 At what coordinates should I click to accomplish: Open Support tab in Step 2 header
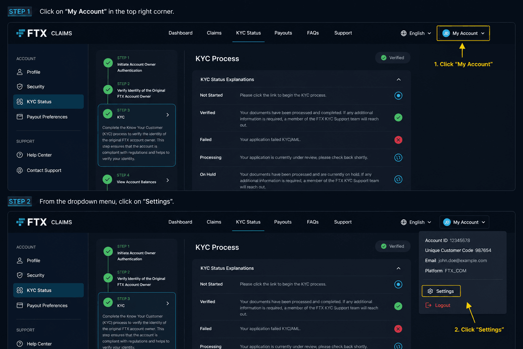point(343,222)
